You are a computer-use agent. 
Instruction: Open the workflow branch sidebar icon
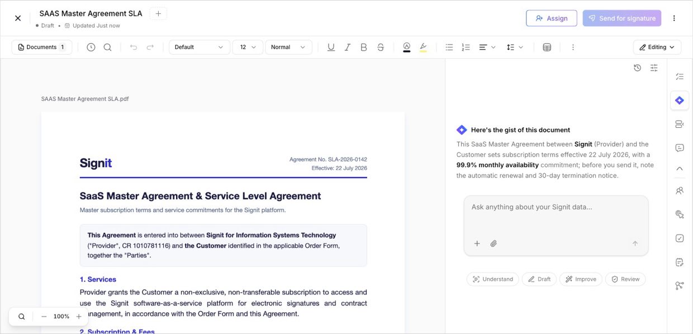(x=680, y=286)
